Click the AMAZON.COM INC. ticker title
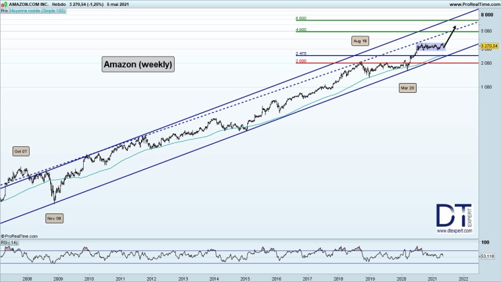 [29, 5]
